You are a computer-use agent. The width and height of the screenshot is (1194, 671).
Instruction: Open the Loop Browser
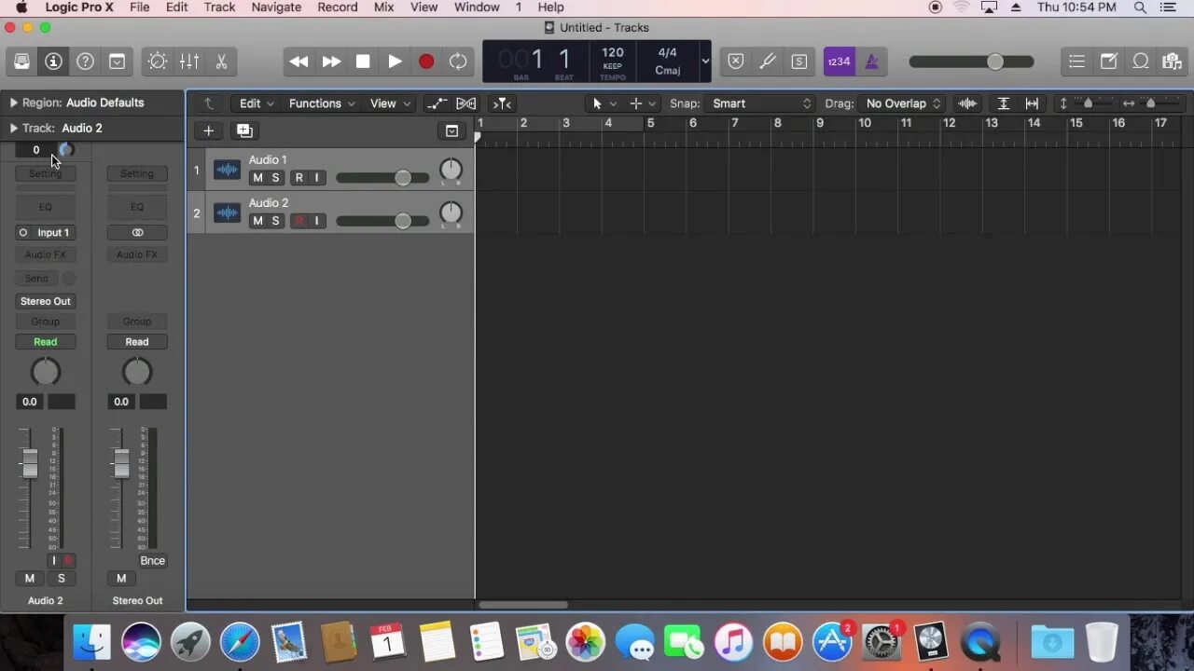1141,62
